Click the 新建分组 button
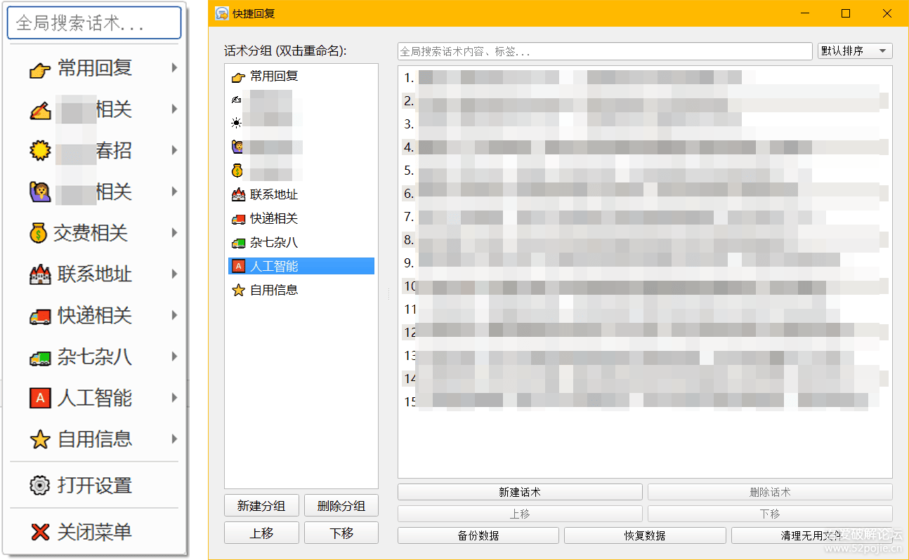This screenshot has width=909, height=560. (261, 505)
